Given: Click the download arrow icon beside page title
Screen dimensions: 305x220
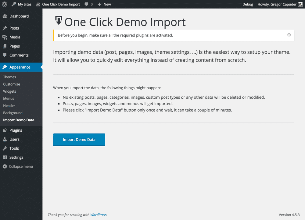Looking at the screenshot, I should (x=59, y=20).
